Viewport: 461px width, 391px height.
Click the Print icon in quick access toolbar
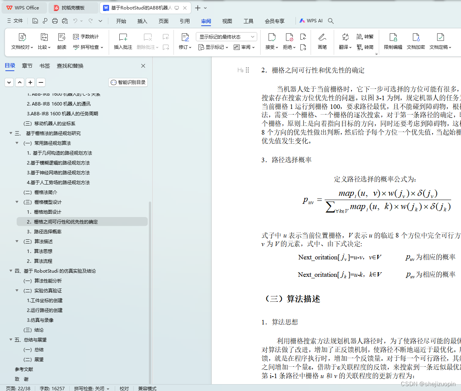55,21
